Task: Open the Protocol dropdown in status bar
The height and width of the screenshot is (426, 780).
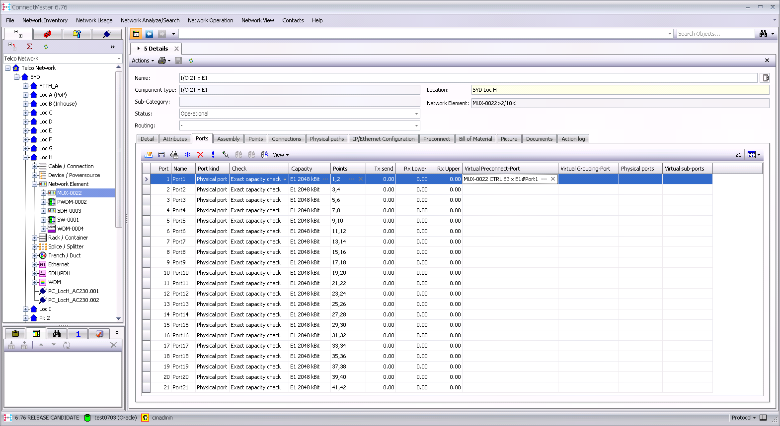Action: 743,418
